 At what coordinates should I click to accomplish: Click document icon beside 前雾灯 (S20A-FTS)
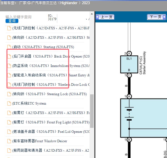pyautogui.click(x=9, y=122)
